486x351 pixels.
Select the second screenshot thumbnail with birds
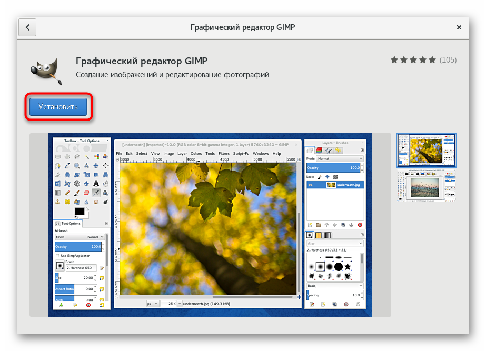(426, 186)
